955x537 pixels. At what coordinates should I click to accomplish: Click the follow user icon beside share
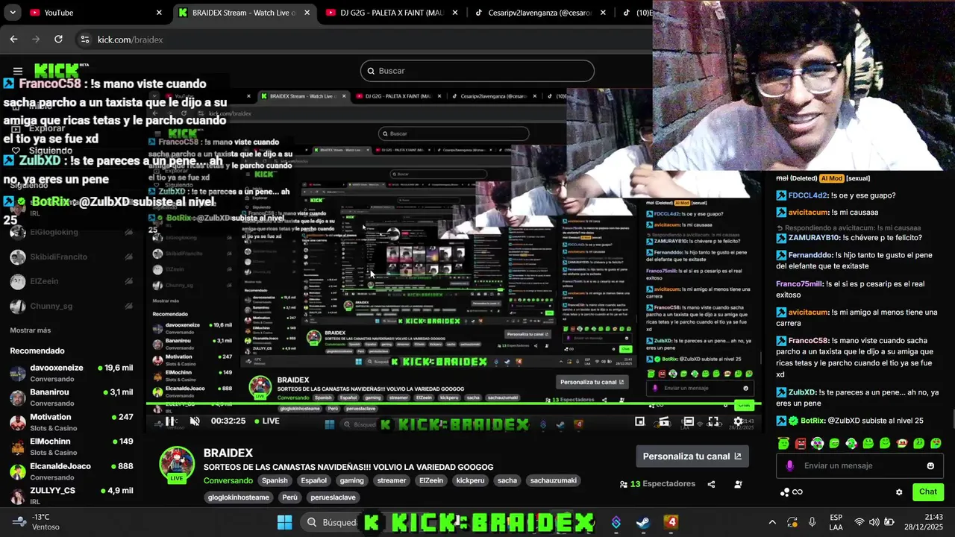[738, 484]
